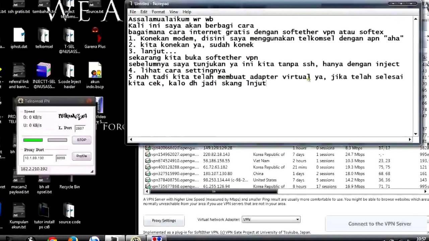The image size is (429, 241).
Task: Click the 182.2.210.192 status IP in Telkomsel PN
Action: 34,169
